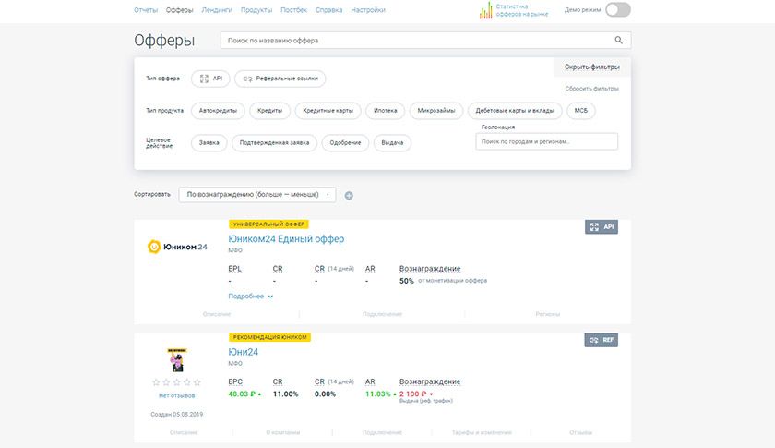
Task: Click the 2 100 ₽ reward value
Action: click(x=412, y=394)
